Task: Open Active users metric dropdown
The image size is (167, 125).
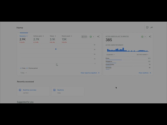Action: pyautogui.click(x=39, y=36)
